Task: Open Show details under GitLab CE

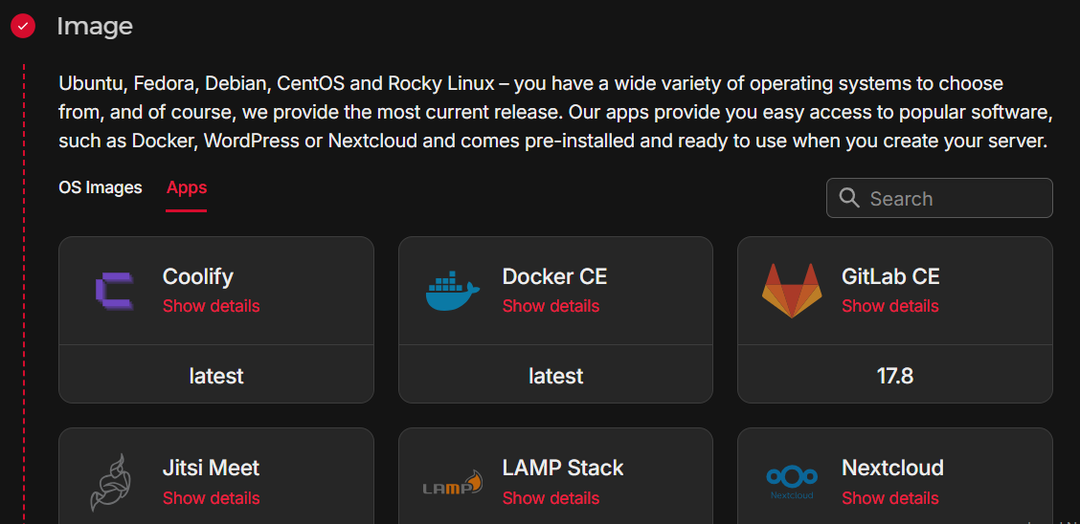Action: (x=890, y=306)
